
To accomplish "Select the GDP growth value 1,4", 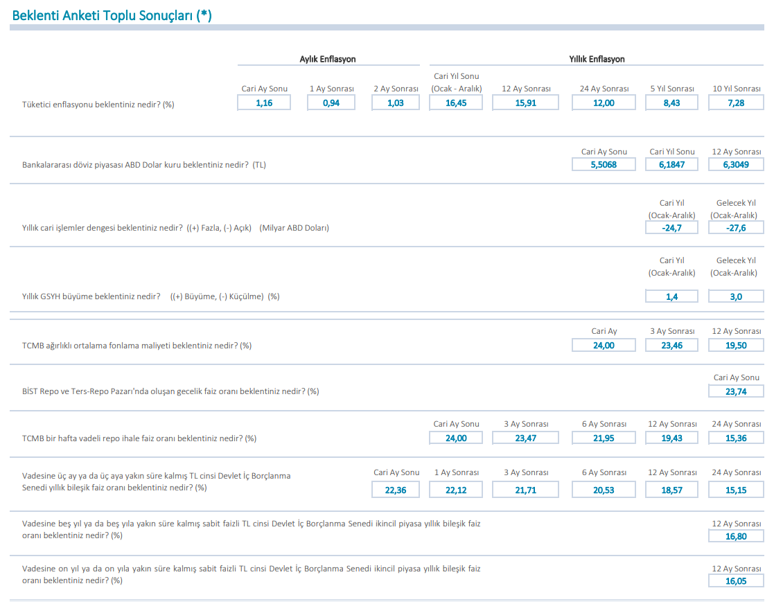I will click(x=671, y=296).
